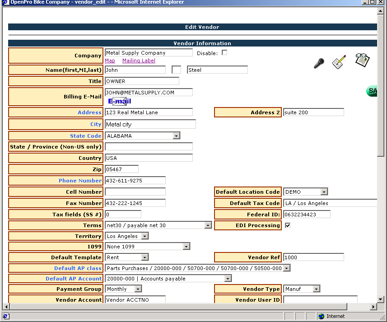Click the paper and pencil icon

pyautogui.click(x=339, y=62)
